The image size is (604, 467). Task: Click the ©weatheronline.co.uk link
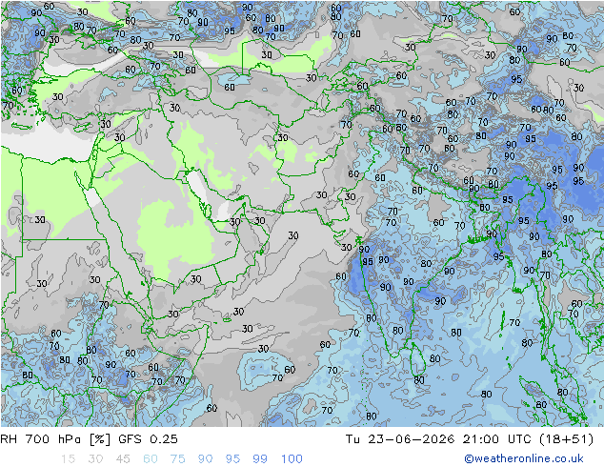click(524, 458)
